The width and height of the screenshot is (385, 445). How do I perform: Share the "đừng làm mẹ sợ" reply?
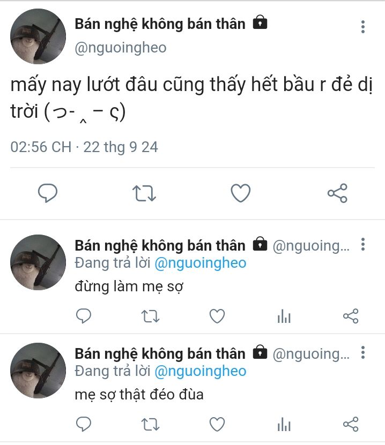350,316
